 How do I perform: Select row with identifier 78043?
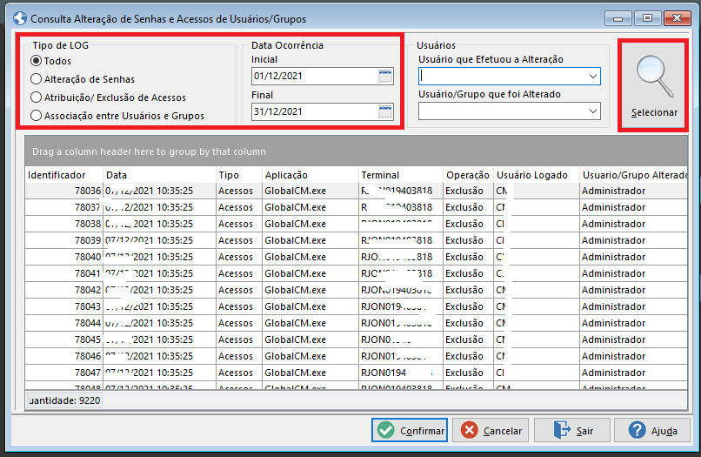356,307
